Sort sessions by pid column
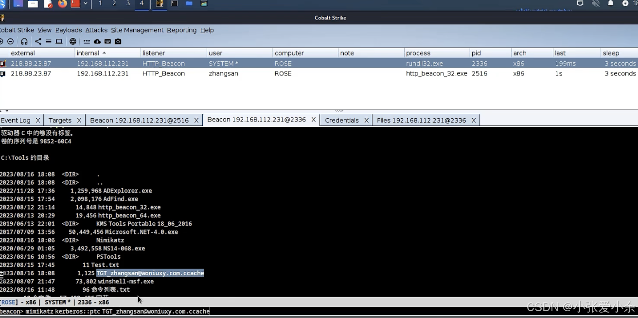The height and width of the screenshot is (318, 638). pos(490,53)
